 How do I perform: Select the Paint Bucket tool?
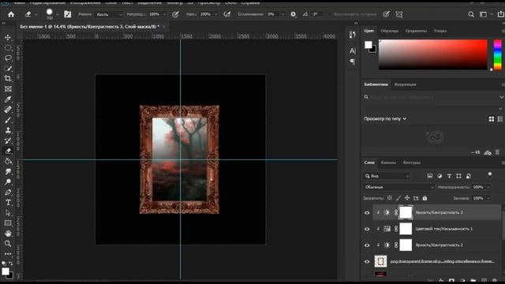pyautogui.click(x=8, y=161)
